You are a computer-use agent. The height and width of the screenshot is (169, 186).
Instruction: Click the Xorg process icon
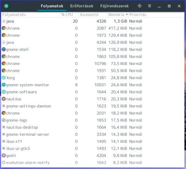click(x=4, y=78)
